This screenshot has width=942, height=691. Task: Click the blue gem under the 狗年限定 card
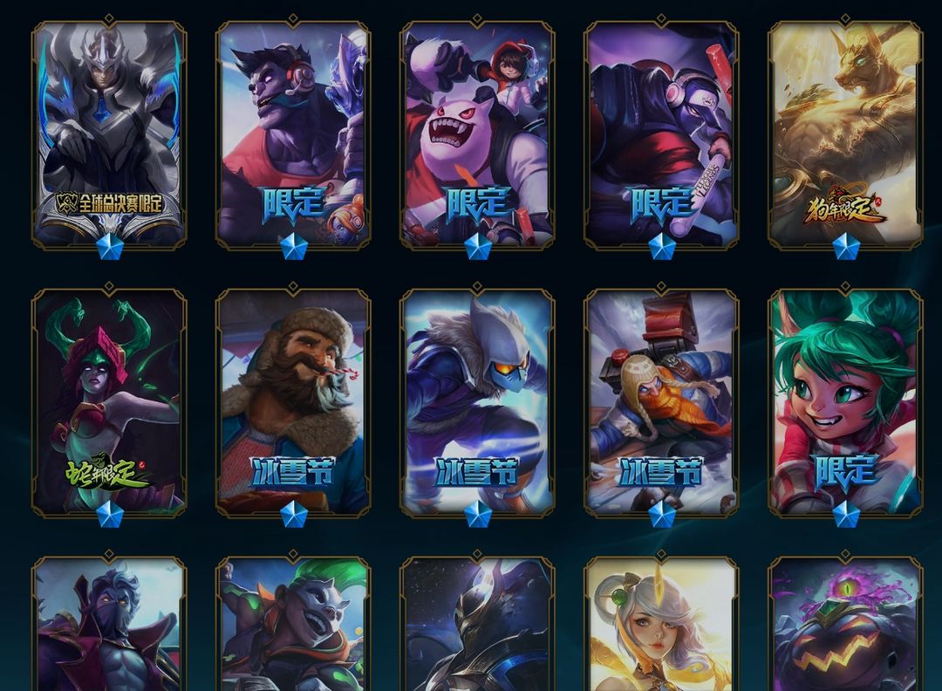point(846,246)
